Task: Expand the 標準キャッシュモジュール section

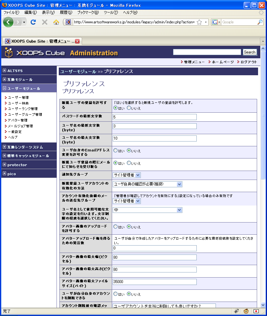Action: tap(4, 155)
